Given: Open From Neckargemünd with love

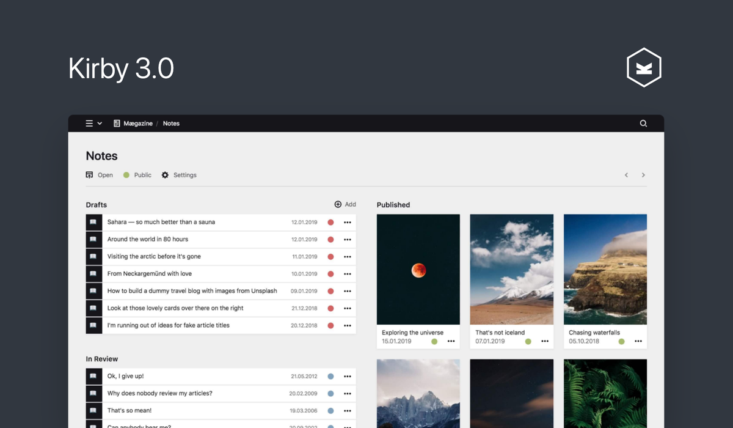Looking at the screenshot, I should (150, 273).
